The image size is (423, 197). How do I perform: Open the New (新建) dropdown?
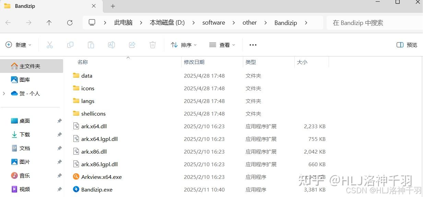(x=19, y=45)
